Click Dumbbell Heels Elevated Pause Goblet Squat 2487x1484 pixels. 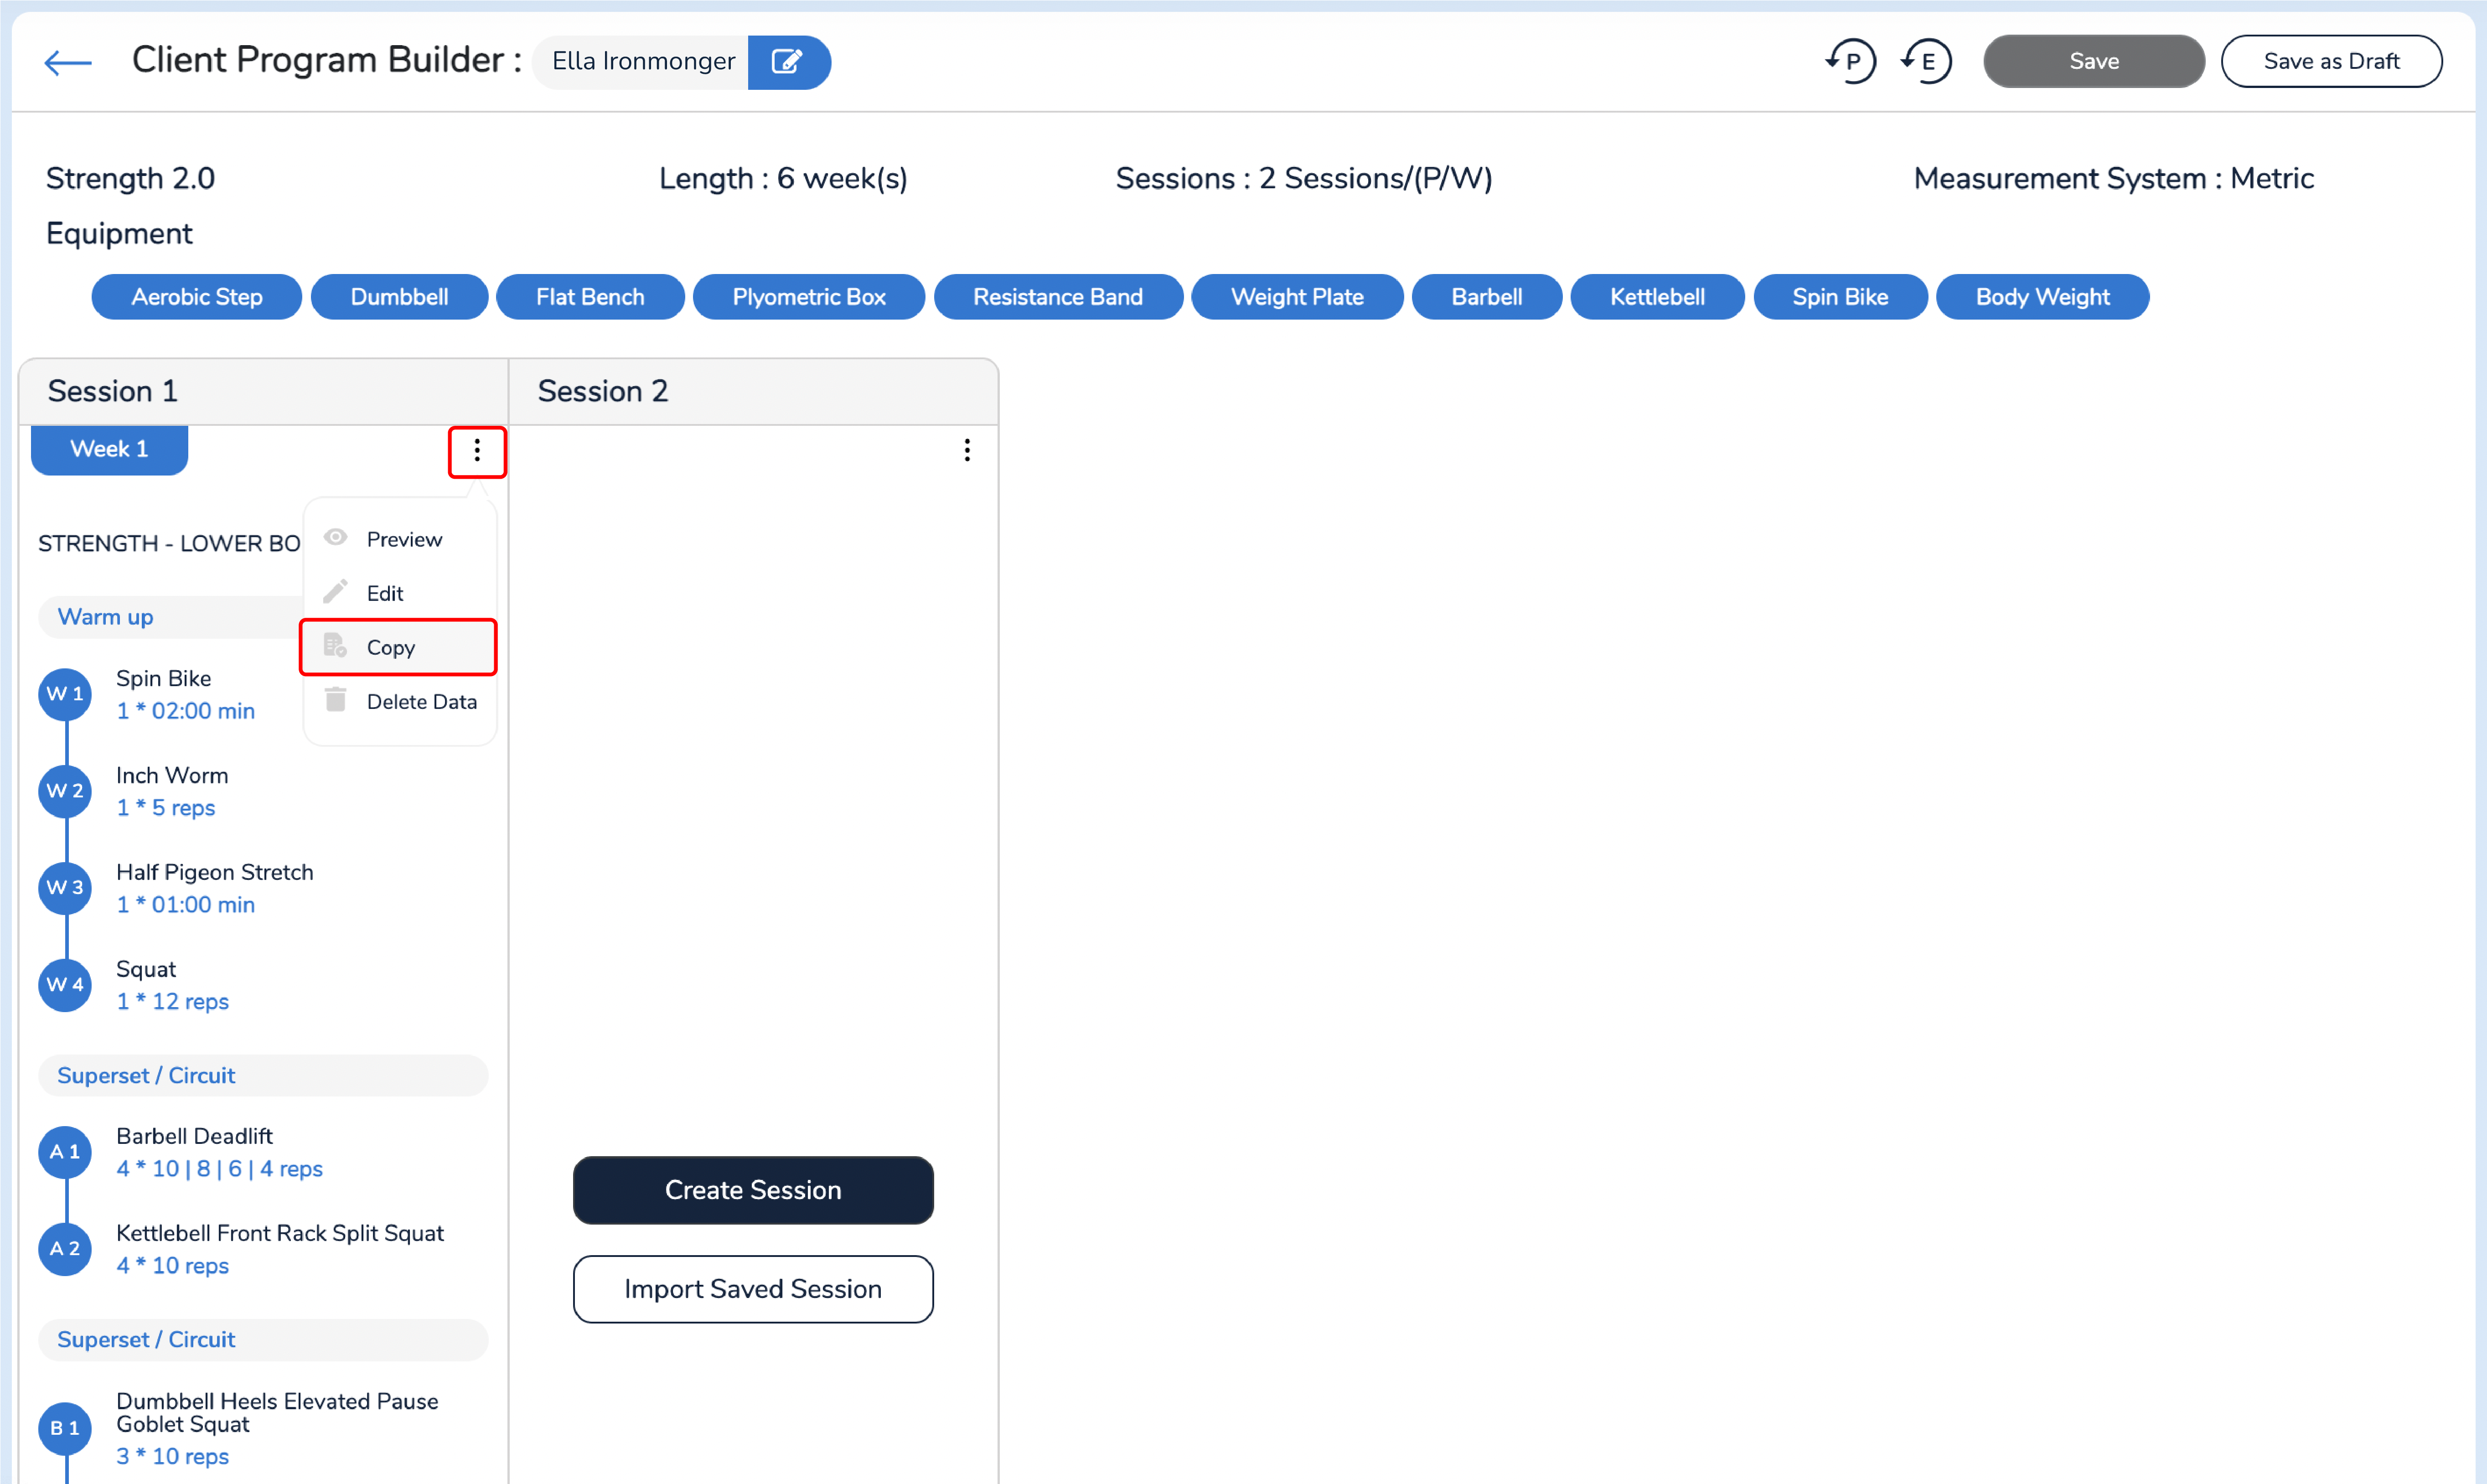277,1412
